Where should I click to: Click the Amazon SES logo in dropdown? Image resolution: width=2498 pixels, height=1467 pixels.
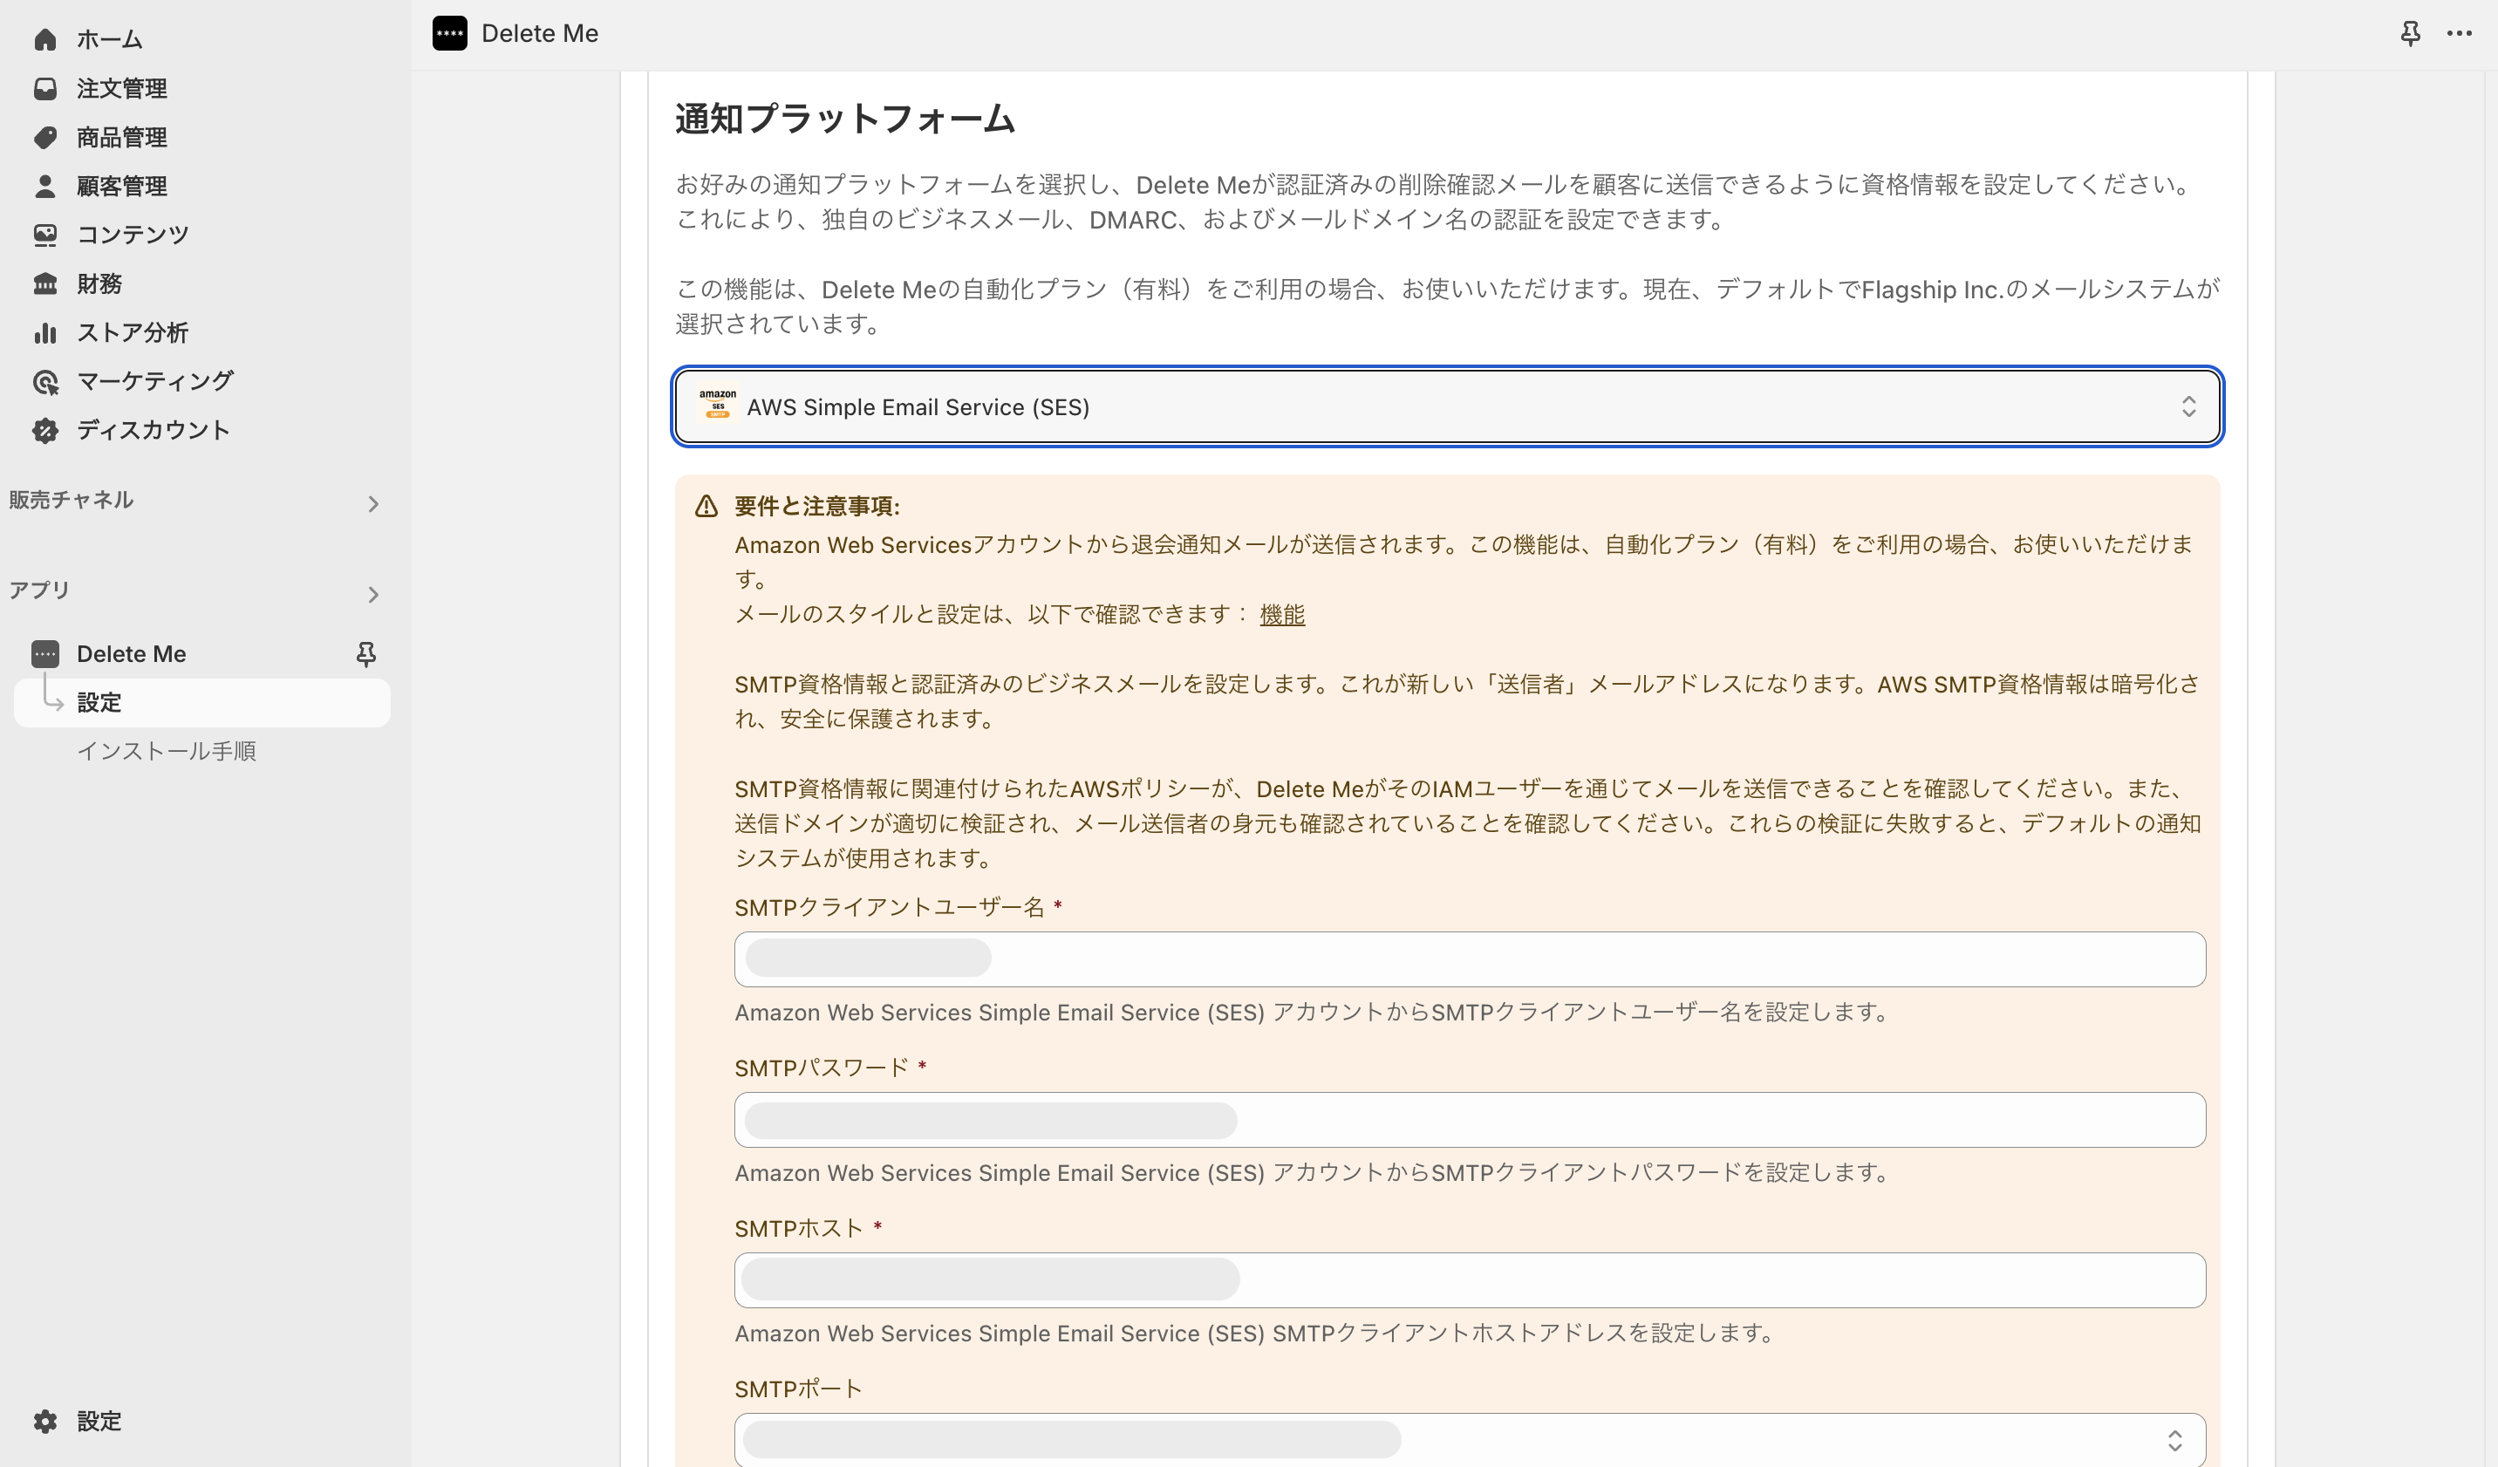coord(717,406)
